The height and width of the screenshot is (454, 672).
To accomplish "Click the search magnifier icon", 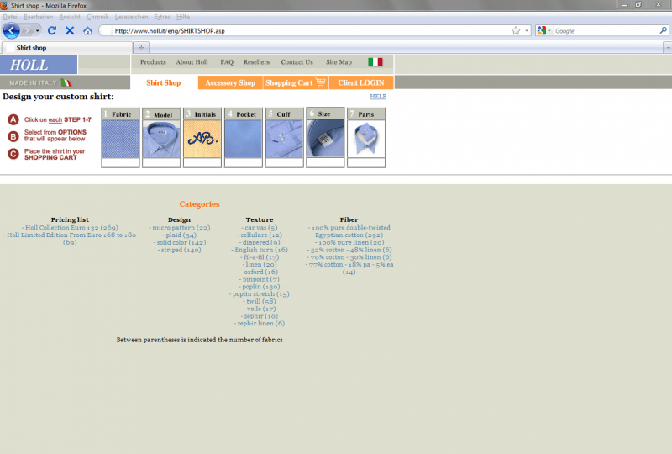I will coord(663,30).
